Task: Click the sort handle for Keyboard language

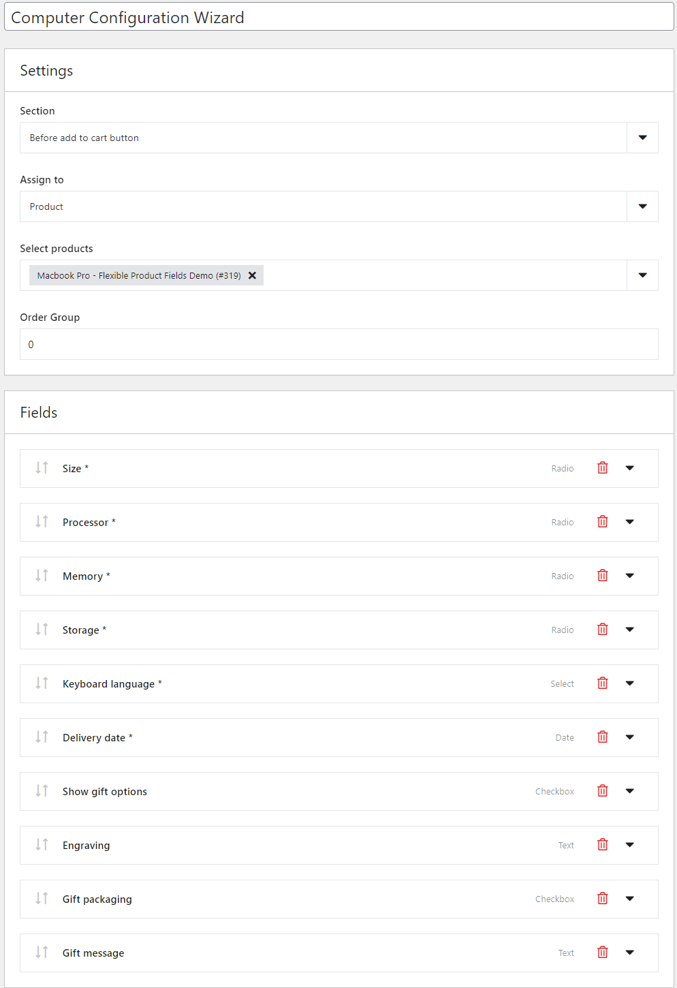Action: click(x=42, y=683)
